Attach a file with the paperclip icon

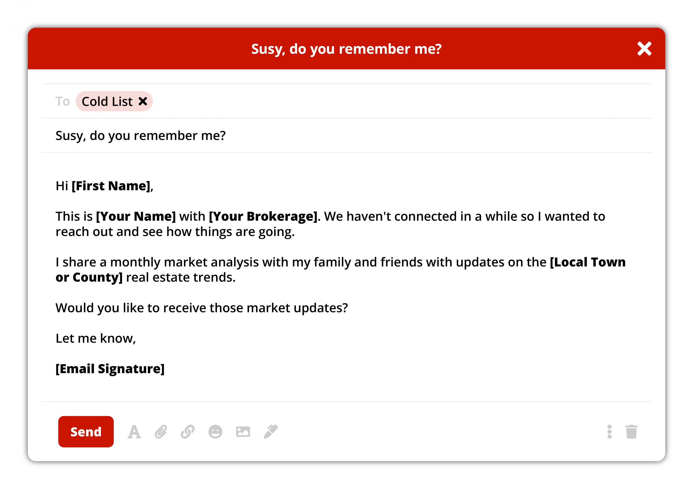coord(161,432)
